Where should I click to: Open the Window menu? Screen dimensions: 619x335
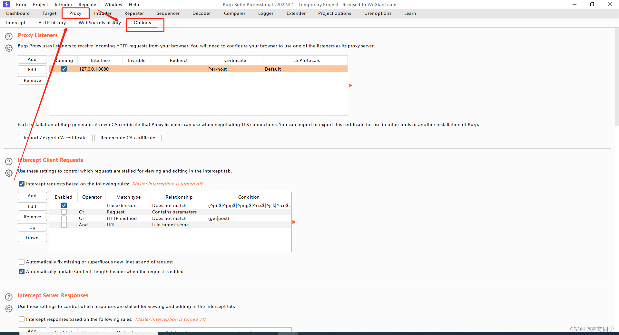tap(113, 5)
